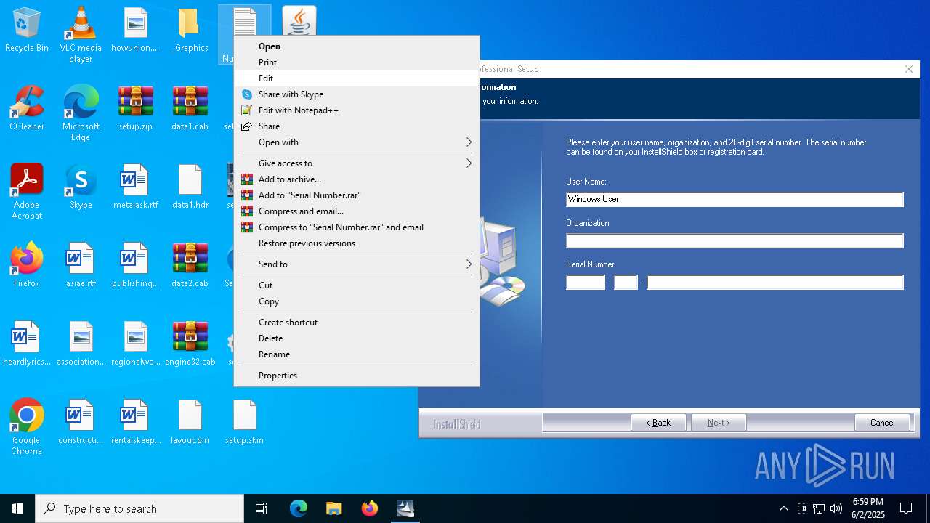Select the Skype desktop shortcut
Image resolution: width=930 pixels, height=523 pixels.
click(81, 187)
